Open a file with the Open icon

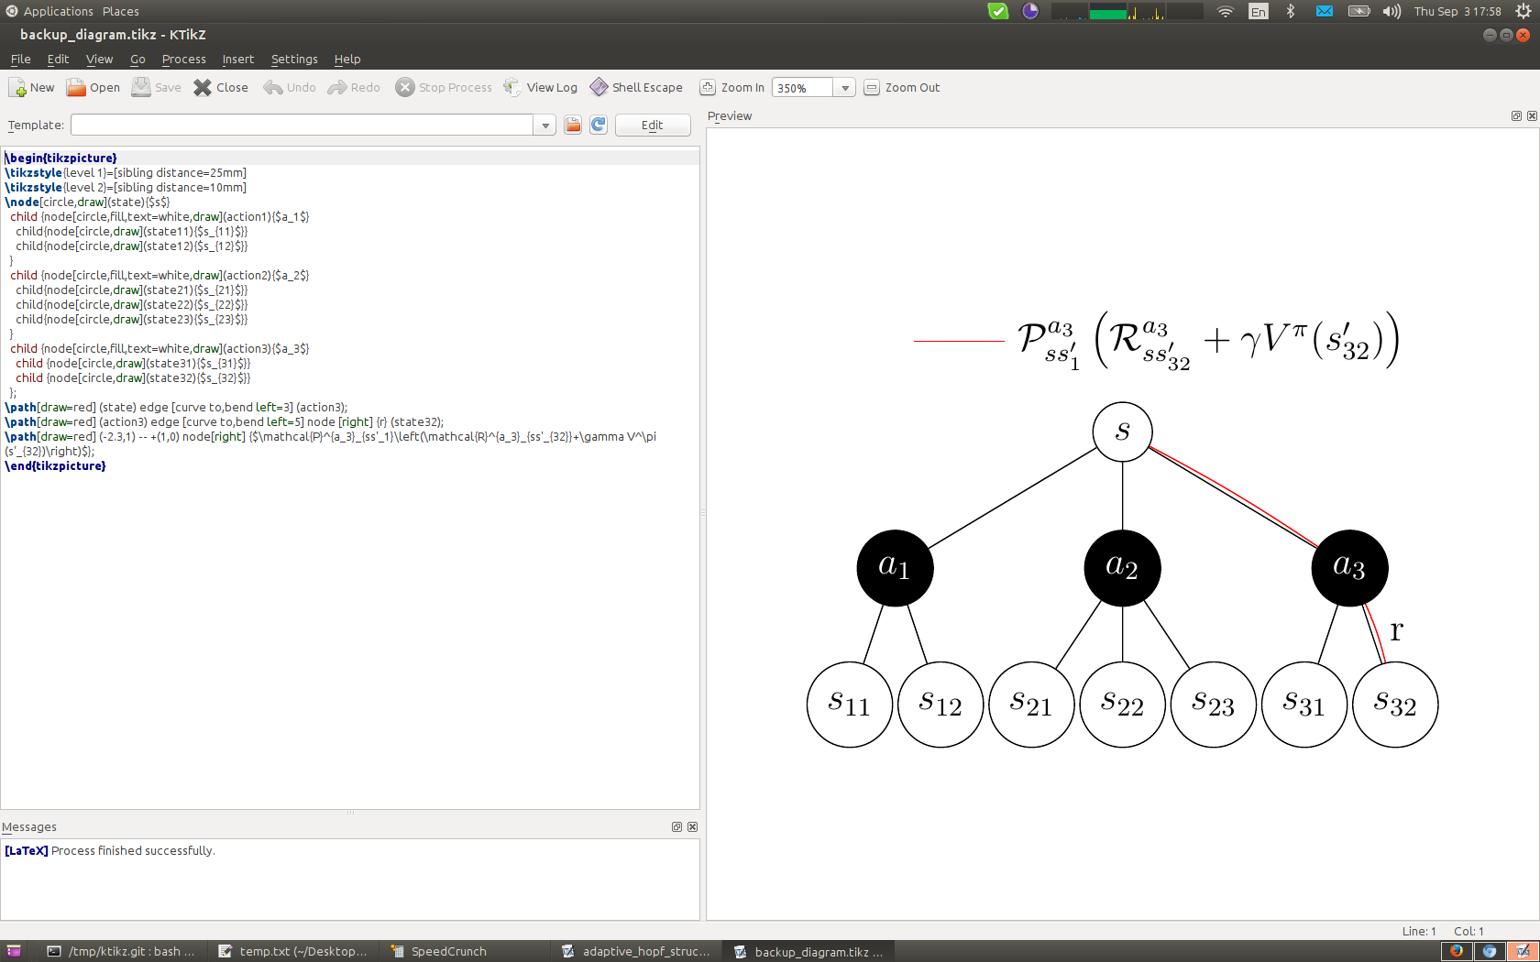pos(76,88)
